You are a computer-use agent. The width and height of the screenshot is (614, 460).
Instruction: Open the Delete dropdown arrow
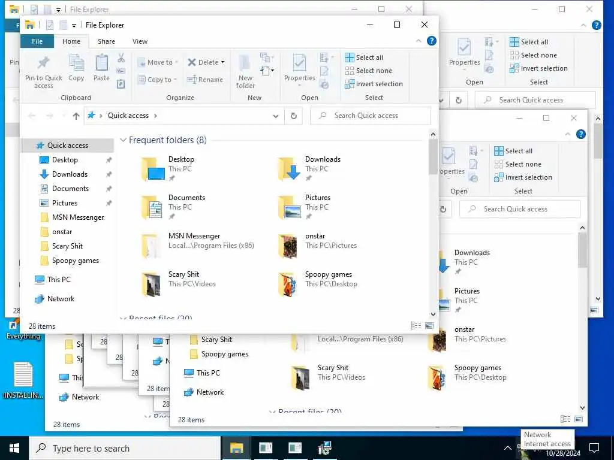pos(223,62)
